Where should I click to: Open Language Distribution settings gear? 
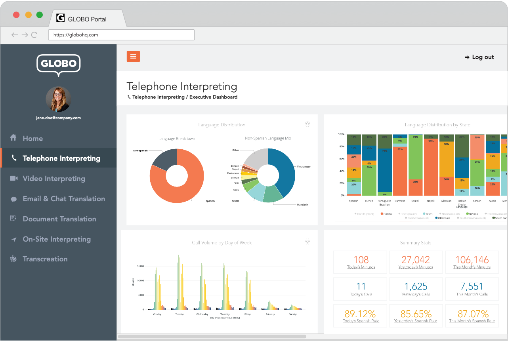click(x=307, y=124)
